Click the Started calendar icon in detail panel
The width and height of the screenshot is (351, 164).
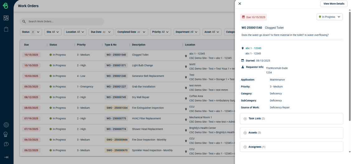pos(242,60)
